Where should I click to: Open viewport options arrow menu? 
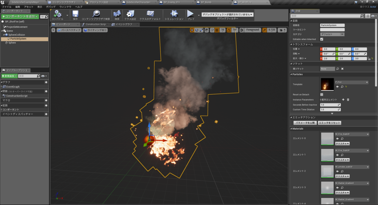(53, 30)
